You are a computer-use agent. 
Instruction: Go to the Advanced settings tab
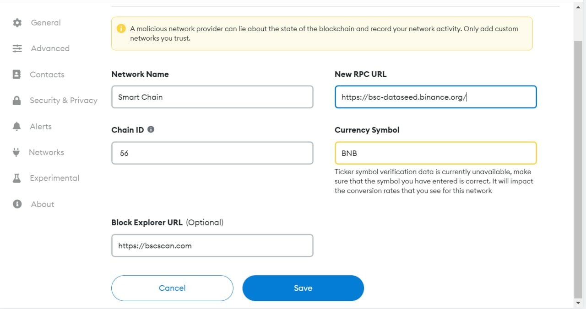[50, 48]
